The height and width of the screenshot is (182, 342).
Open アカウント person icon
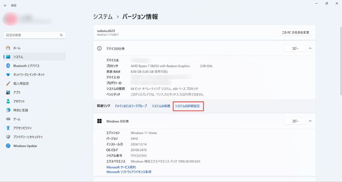pyautogui.click(x=8, y=101)
